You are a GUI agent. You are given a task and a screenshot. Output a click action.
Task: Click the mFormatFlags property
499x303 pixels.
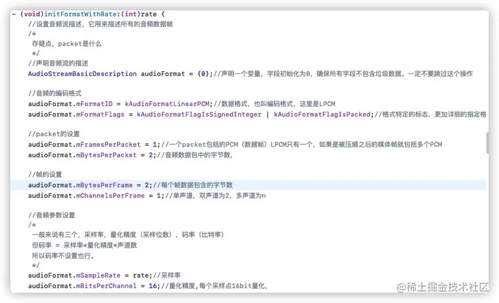(x=100, y=115)
